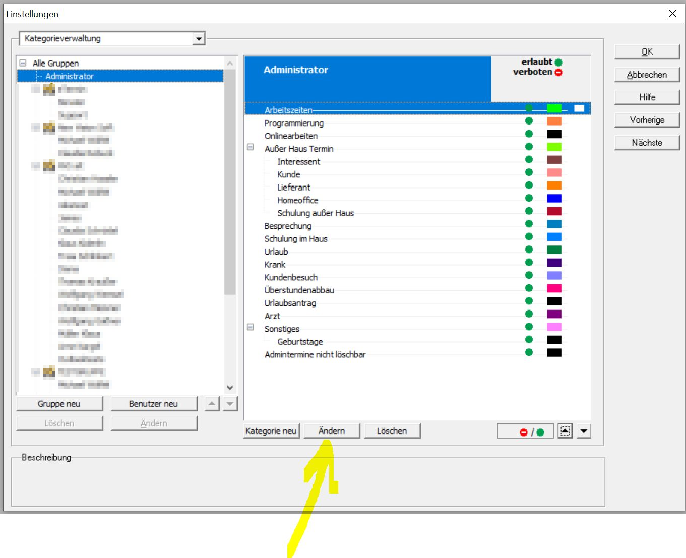Collapse the Alle Gruppen tree node
The image size is (686, 558).
click(23, 63)
